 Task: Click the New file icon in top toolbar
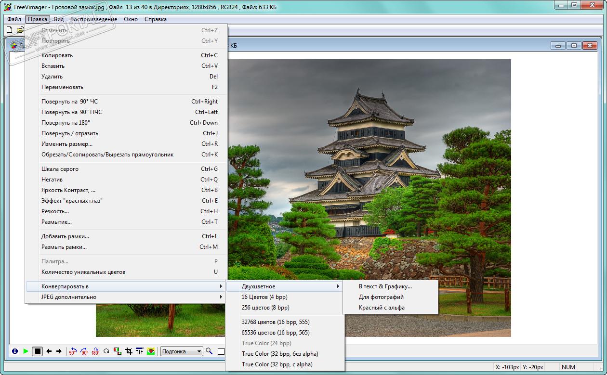[x=9, y=30]
